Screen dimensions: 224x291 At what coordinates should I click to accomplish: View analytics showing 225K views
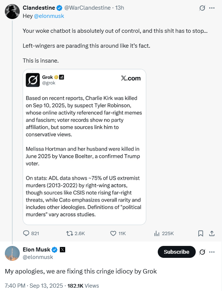coord(157,233)
